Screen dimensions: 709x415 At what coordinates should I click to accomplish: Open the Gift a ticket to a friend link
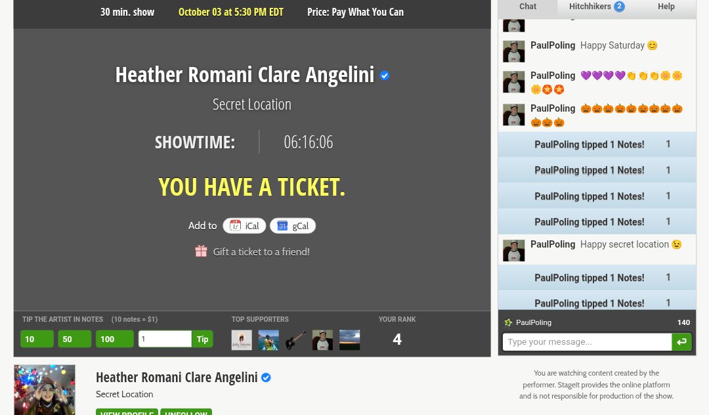point(261,251)
